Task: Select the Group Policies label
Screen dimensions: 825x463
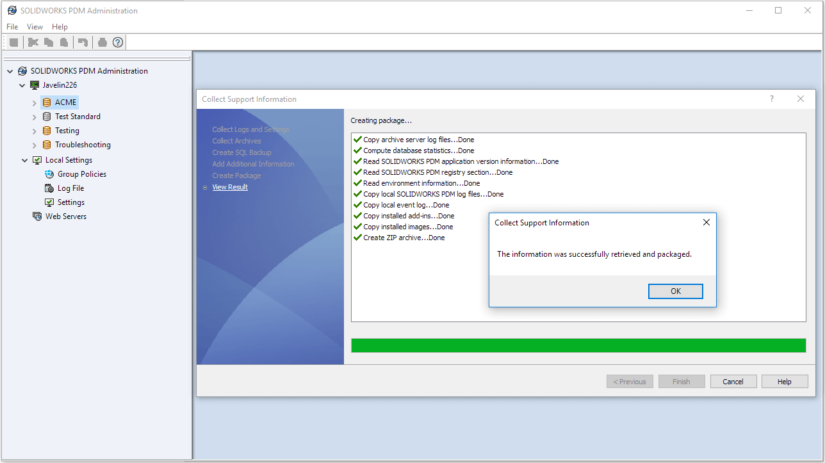Action: point(82,174)
